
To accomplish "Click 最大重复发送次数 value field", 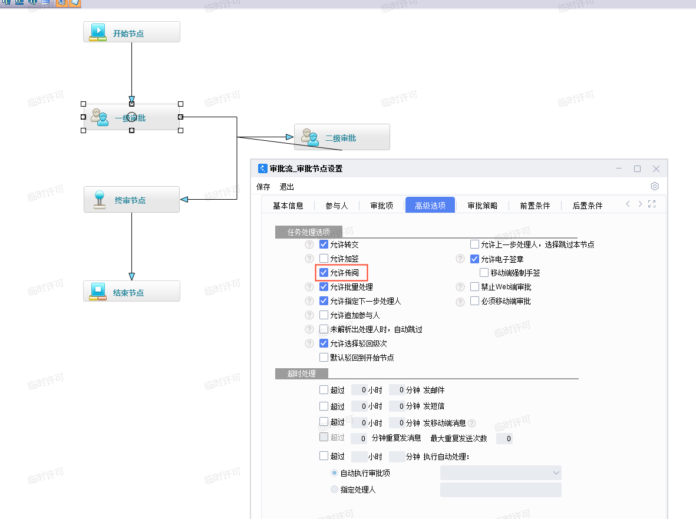I will (504, 438).
